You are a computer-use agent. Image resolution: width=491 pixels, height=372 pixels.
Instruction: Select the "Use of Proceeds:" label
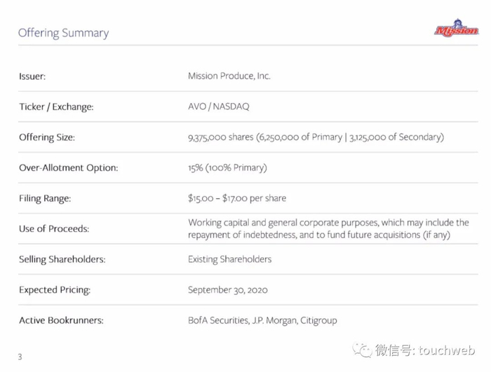(x=54, y=229)
